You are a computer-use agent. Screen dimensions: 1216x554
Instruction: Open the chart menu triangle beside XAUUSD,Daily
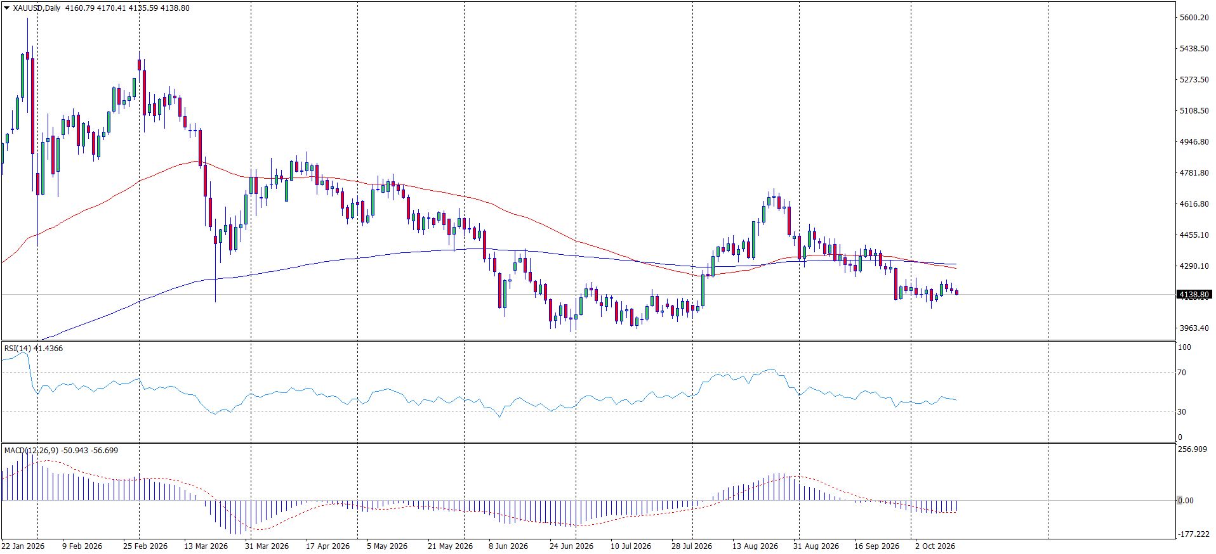tap(6, 8)
